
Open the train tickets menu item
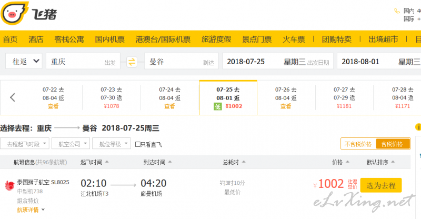click(294, 39)
